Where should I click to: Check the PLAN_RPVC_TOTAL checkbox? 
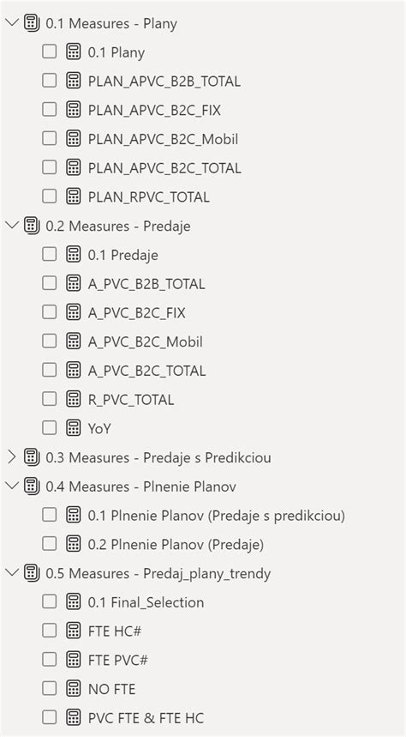50,196
